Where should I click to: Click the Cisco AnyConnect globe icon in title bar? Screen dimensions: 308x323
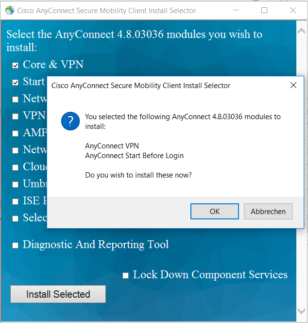[x=10, y=10]
